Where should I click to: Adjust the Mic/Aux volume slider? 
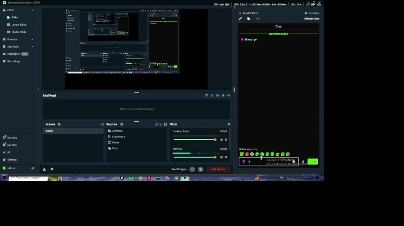pyautogui.click(x=194, y=157)
